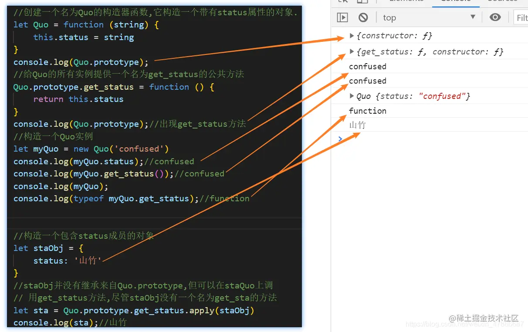Click the console prompt input line
This screenshot has height=332, width=528.
point(430,139)
